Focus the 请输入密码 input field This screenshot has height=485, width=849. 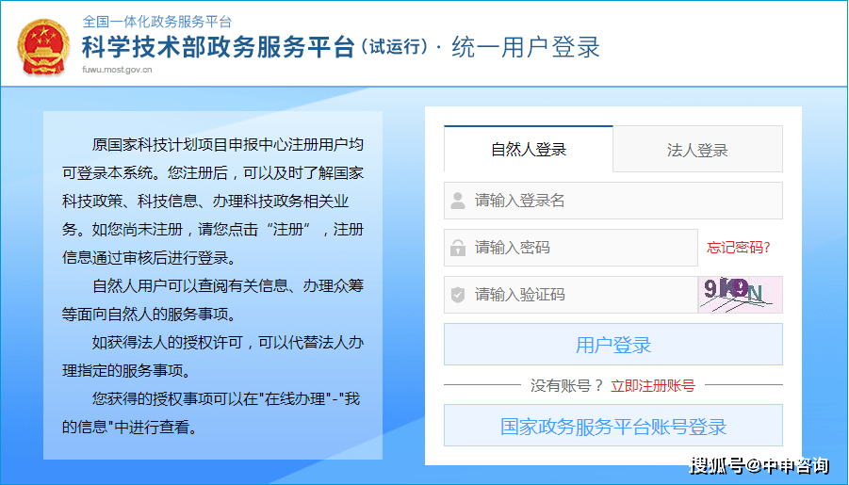pos(571,248)
